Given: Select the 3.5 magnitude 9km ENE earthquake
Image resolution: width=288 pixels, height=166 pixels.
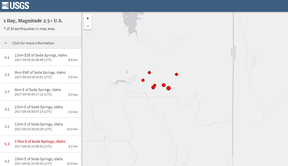Looking at the screenshot, I should tap(41, 75).
